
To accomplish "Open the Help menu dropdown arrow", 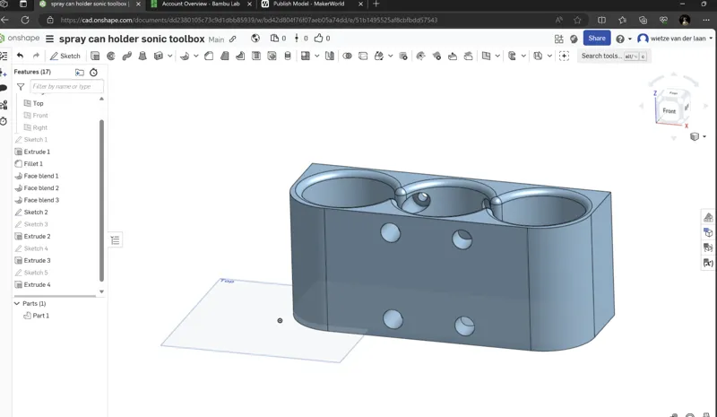I will 630,39.
